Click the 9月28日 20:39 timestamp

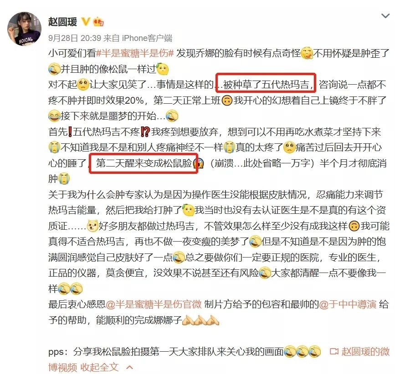tap(75, 38)
